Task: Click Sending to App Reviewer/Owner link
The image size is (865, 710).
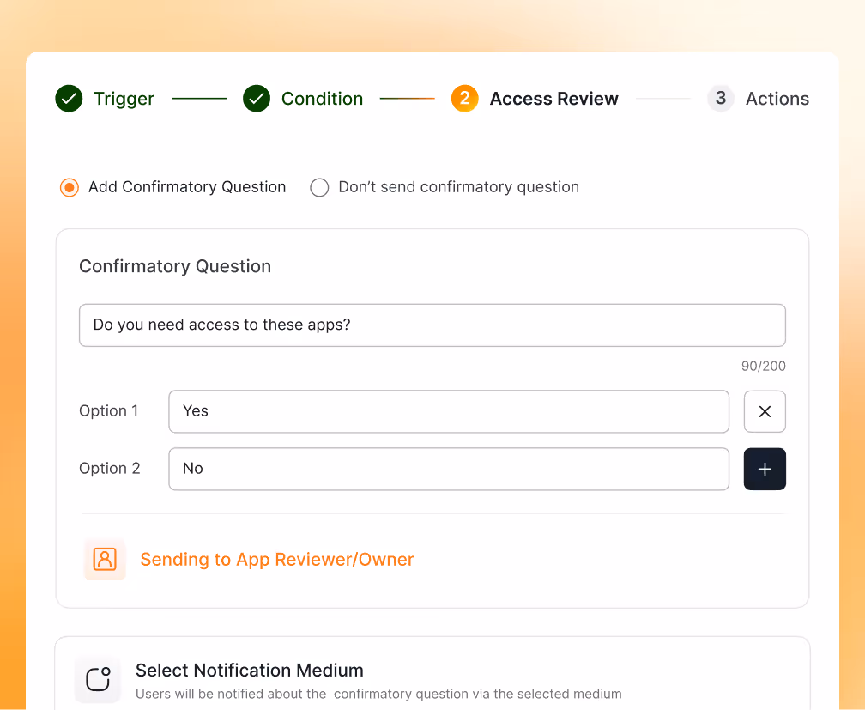Action: tap(277, 559)
